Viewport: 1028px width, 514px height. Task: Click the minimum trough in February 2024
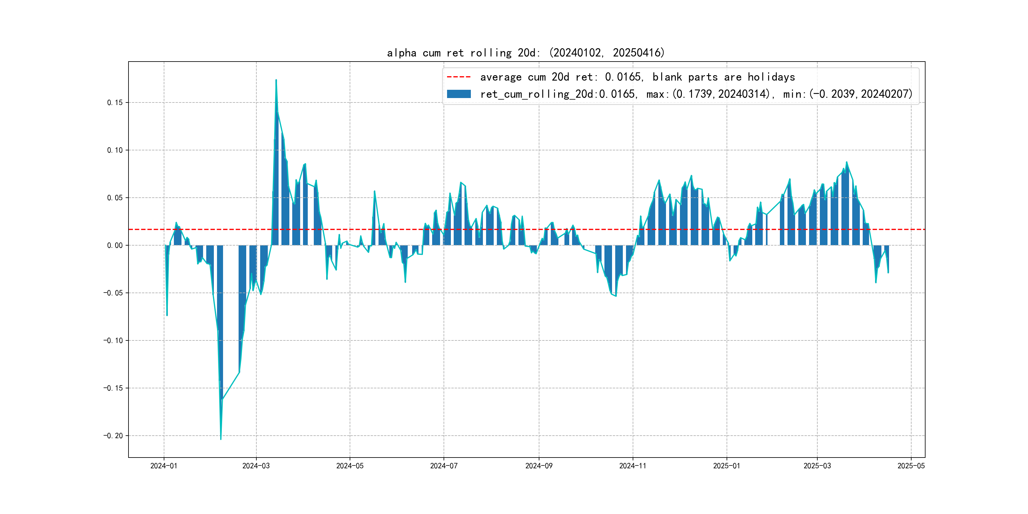[x=221, y=438]
